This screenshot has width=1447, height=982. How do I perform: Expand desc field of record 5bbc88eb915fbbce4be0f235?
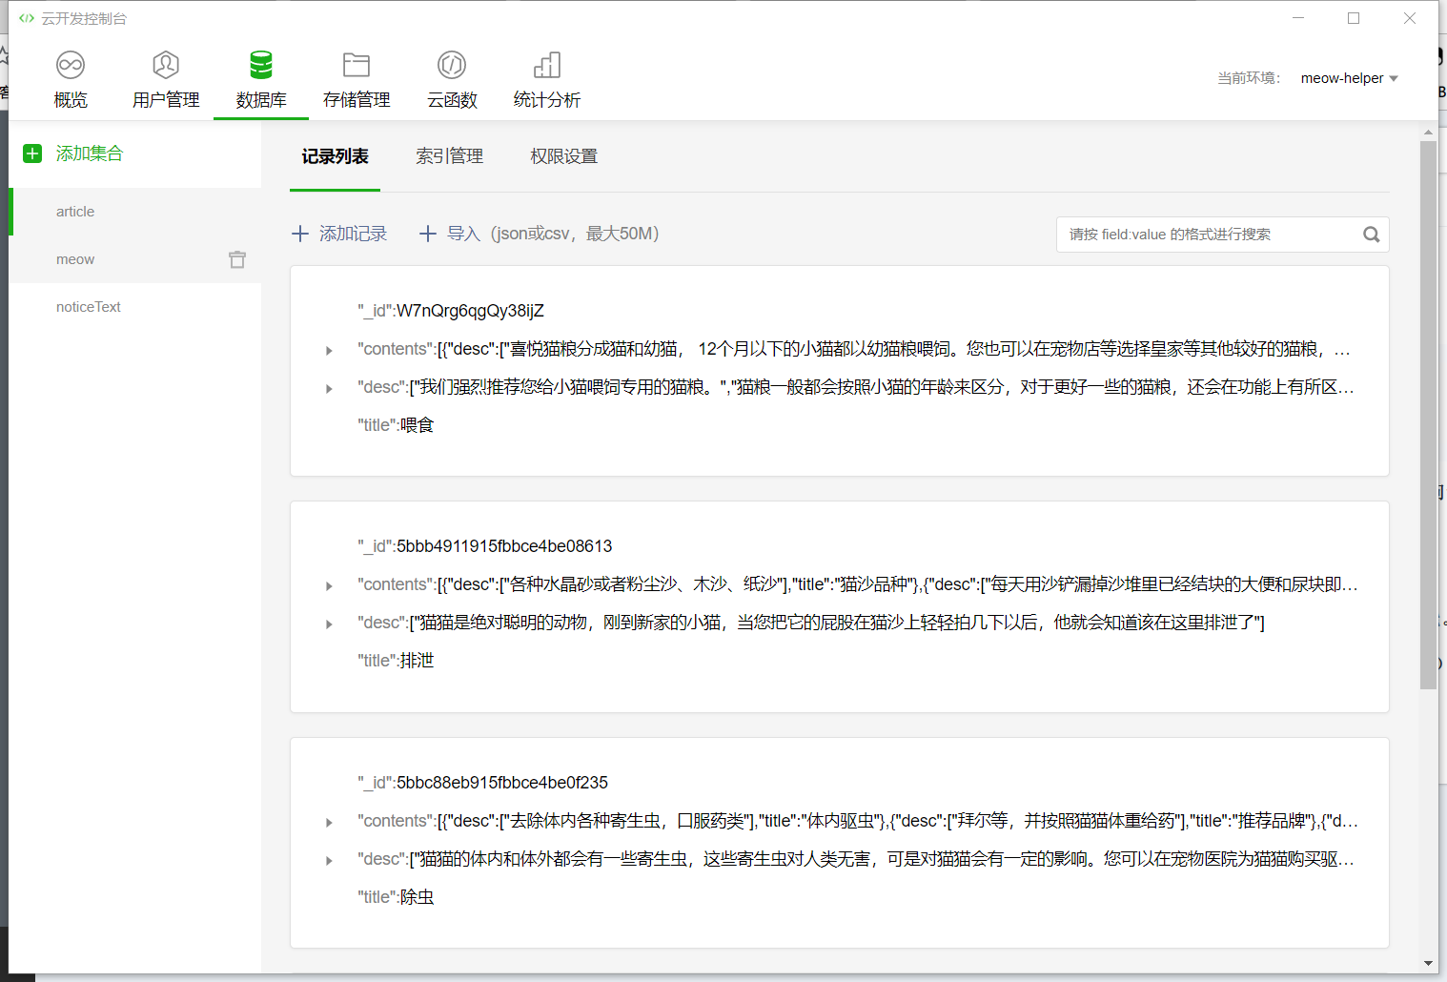tap(329, 861)
